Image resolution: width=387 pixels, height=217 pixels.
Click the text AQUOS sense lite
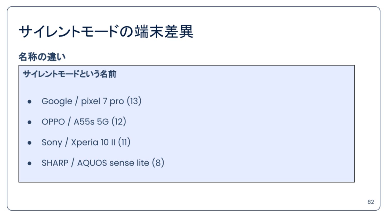point(113,163)
